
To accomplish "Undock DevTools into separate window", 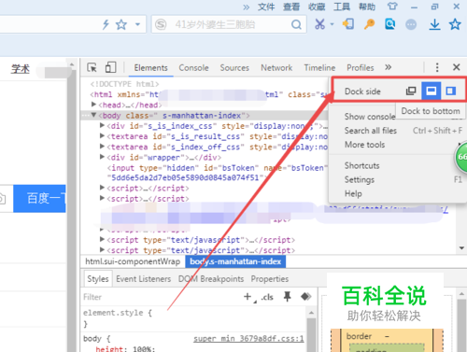I will pyautogui.click(x=411, y=91).
